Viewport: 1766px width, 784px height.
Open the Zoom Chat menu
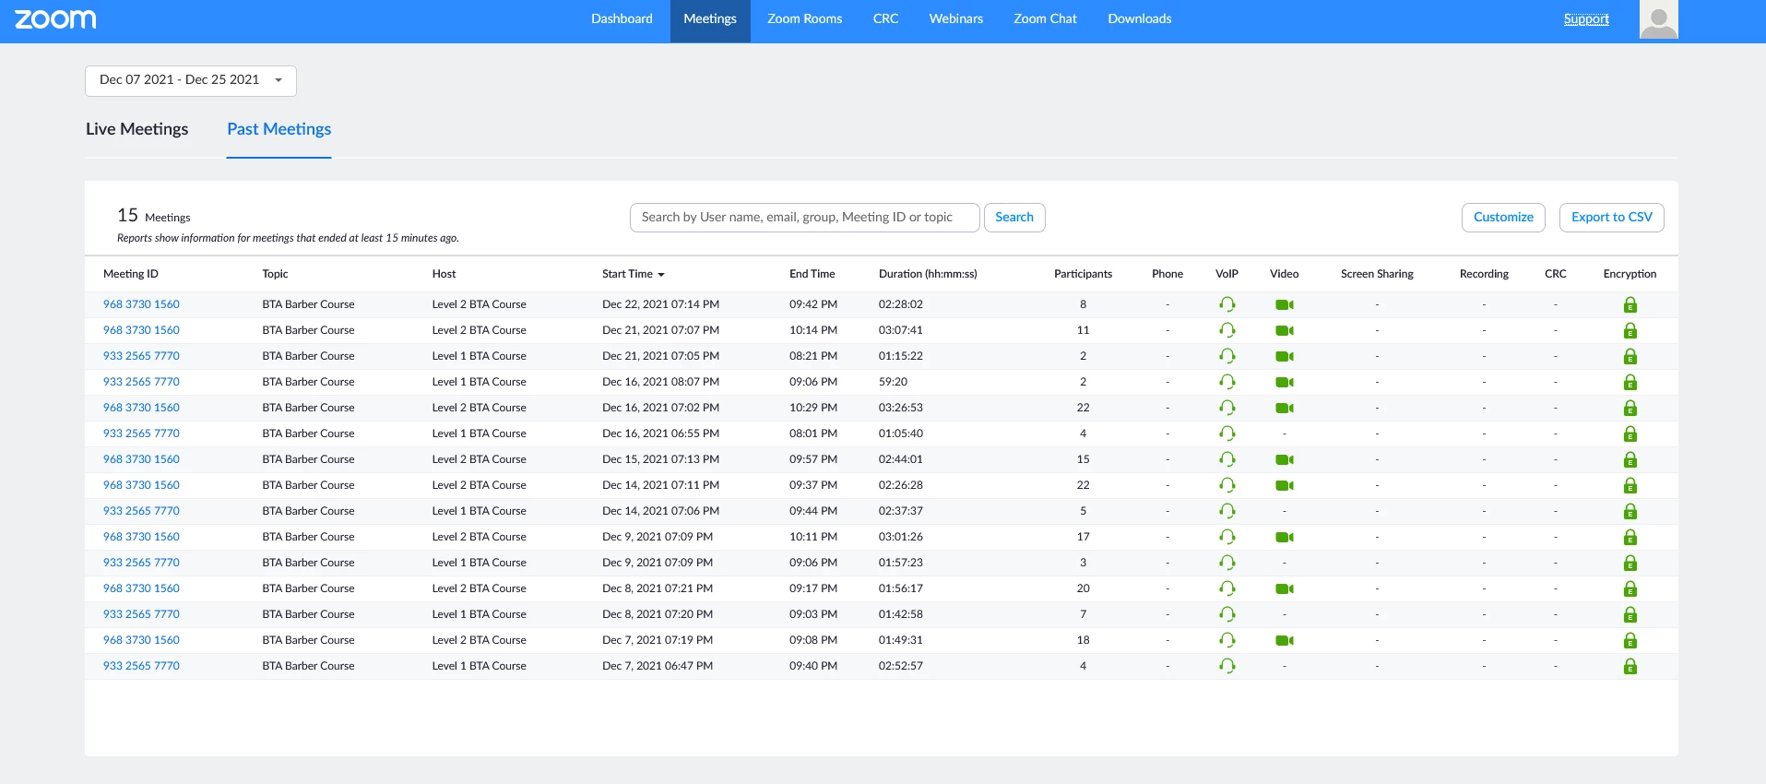click(x=1045, y=19)
